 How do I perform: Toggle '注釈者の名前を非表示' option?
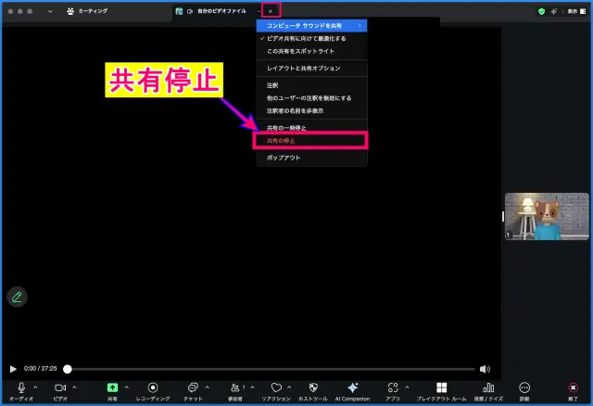tap(296, 110)
